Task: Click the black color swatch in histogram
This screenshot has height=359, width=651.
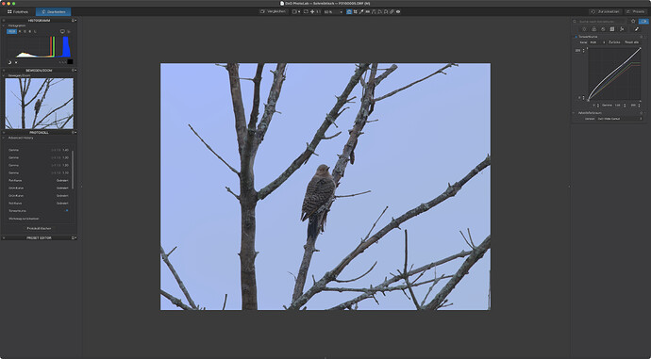Action: click(x=70, y=62)
